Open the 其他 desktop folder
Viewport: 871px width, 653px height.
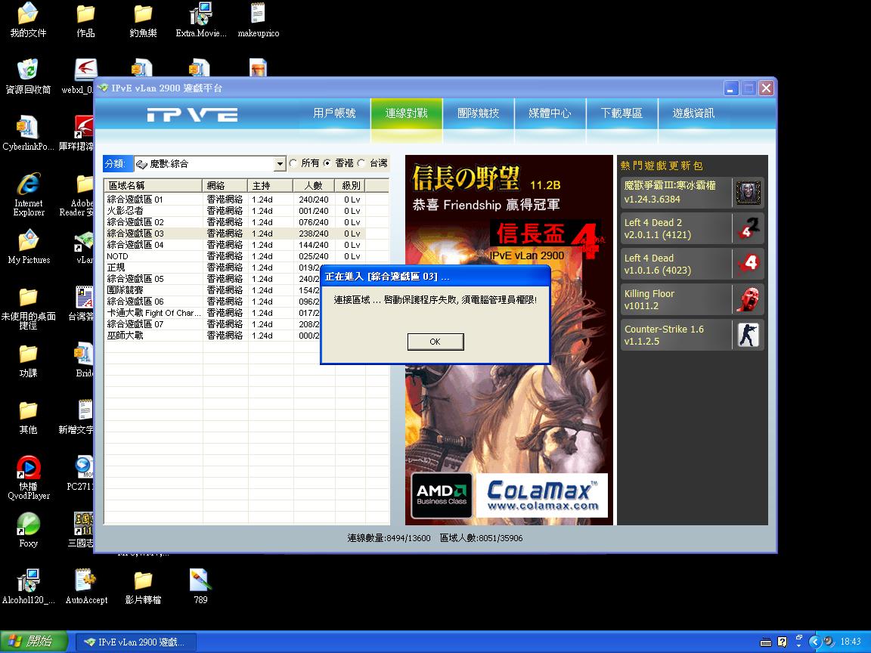[28, 417]
